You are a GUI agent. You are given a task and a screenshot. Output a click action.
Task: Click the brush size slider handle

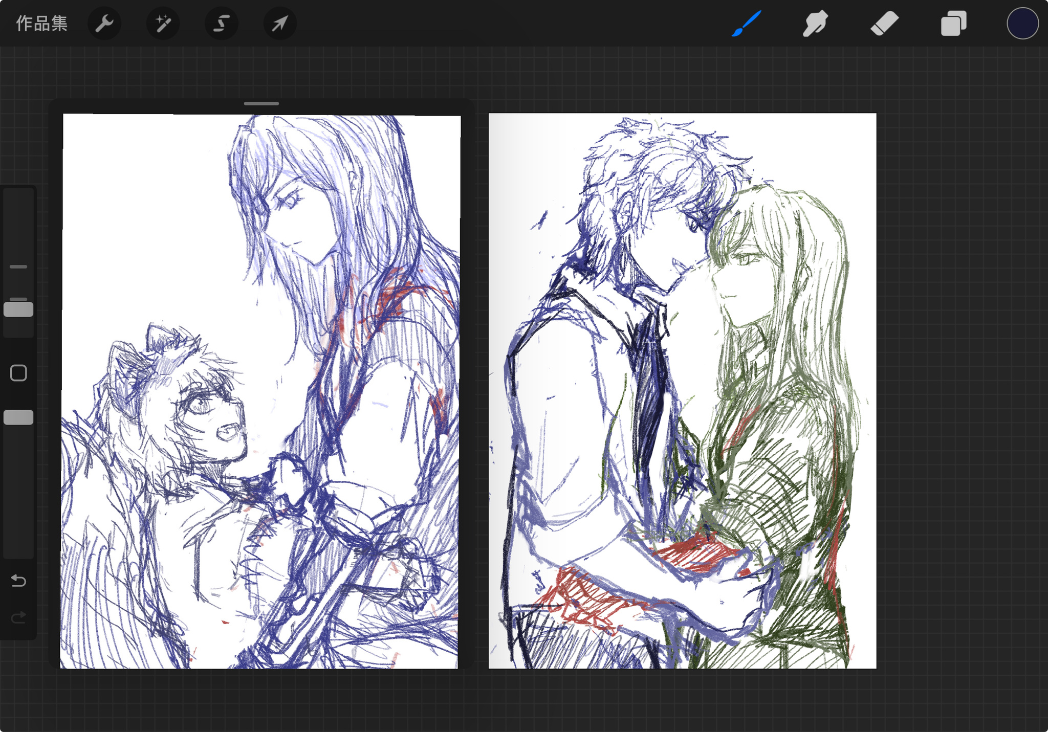18,309
